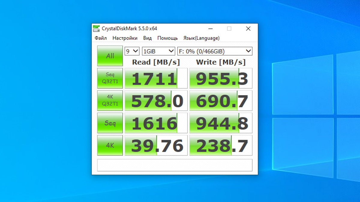Open the Настройки menu
360x202 pixels.
(x=125, y=38)
